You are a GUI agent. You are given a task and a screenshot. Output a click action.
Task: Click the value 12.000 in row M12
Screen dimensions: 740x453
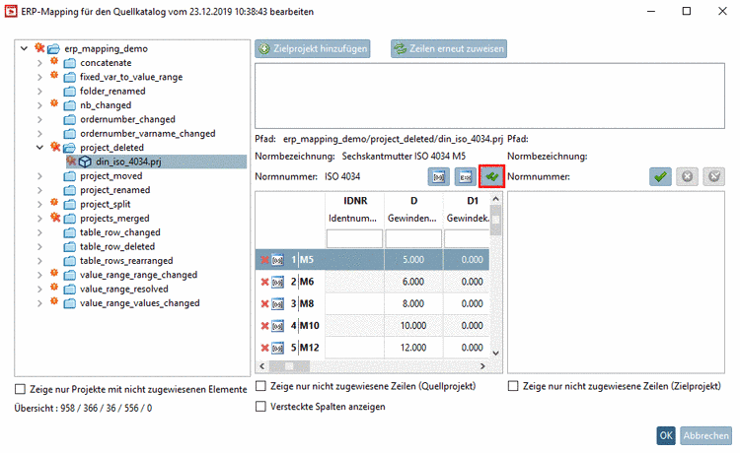coord(413,348)
